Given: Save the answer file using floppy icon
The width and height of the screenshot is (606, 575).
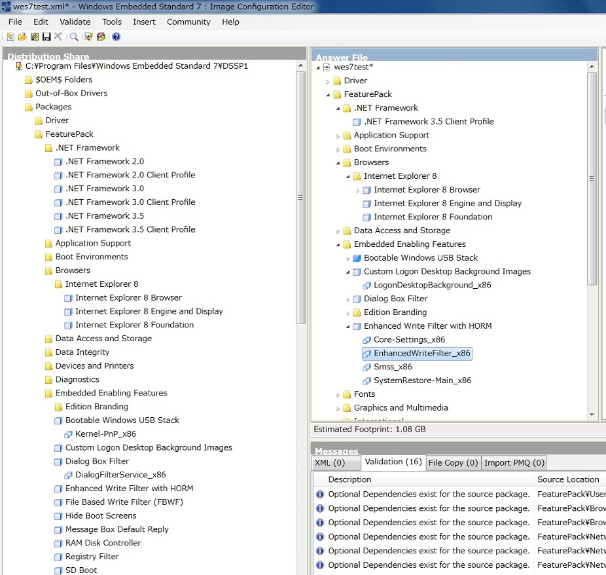Looking at the screenshot, I should click(46, 37).
